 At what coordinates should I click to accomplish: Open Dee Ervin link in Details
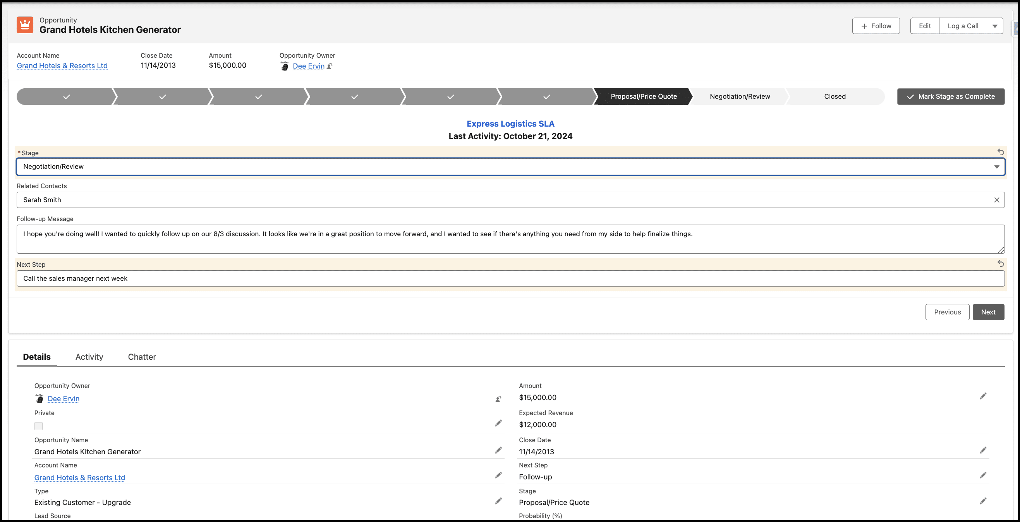coord(64,399)
